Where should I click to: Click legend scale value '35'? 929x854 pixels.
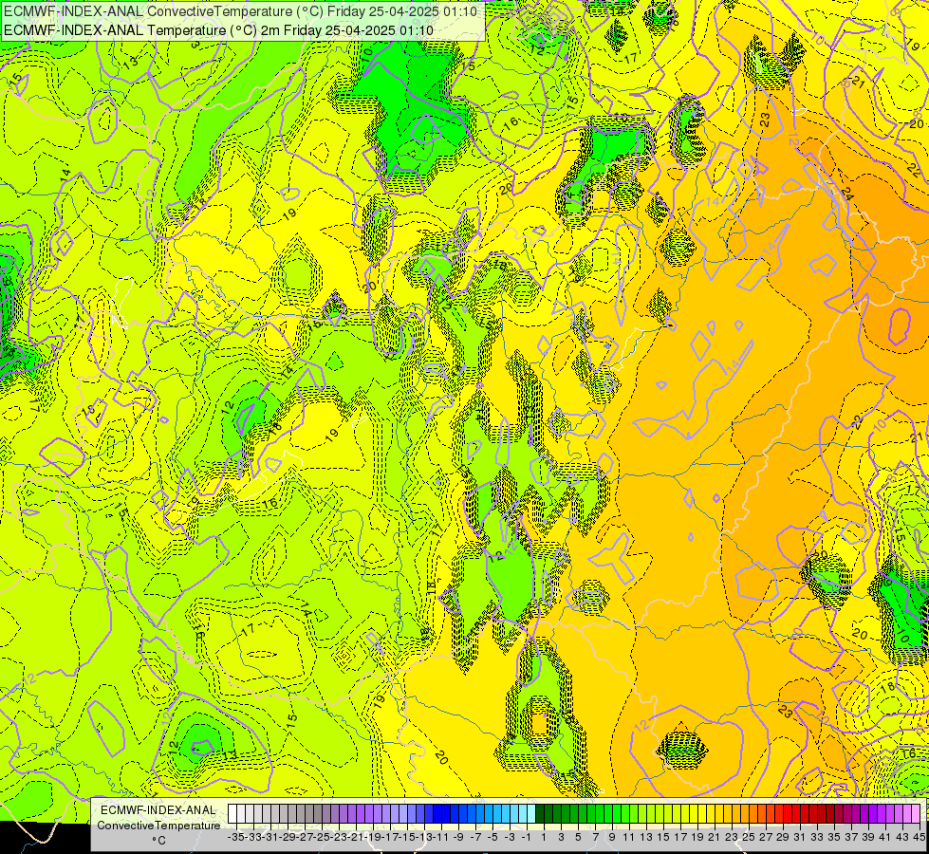point(834,837)
